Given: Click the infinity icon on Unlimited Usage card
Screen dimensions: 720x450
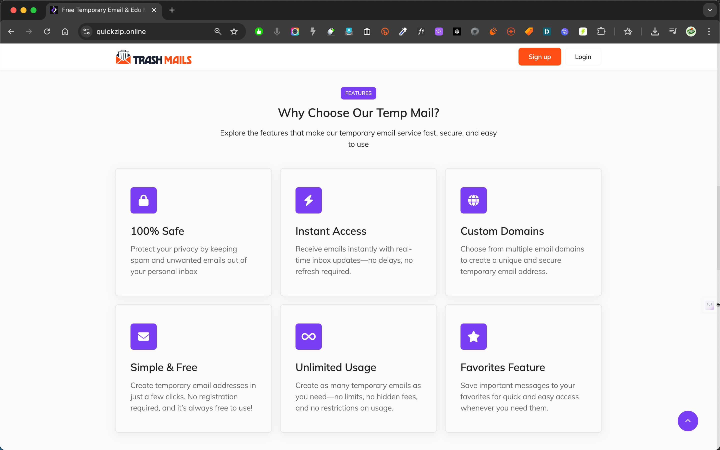Looking at the screenshot, I should (x=308, y=336).
